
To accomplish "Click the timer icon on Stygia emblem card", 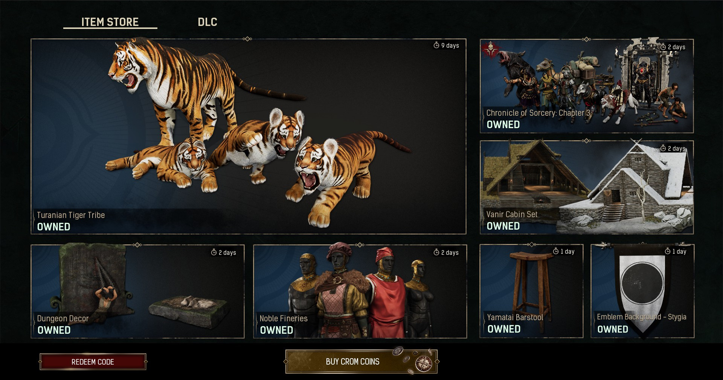I will click(668, 251).
